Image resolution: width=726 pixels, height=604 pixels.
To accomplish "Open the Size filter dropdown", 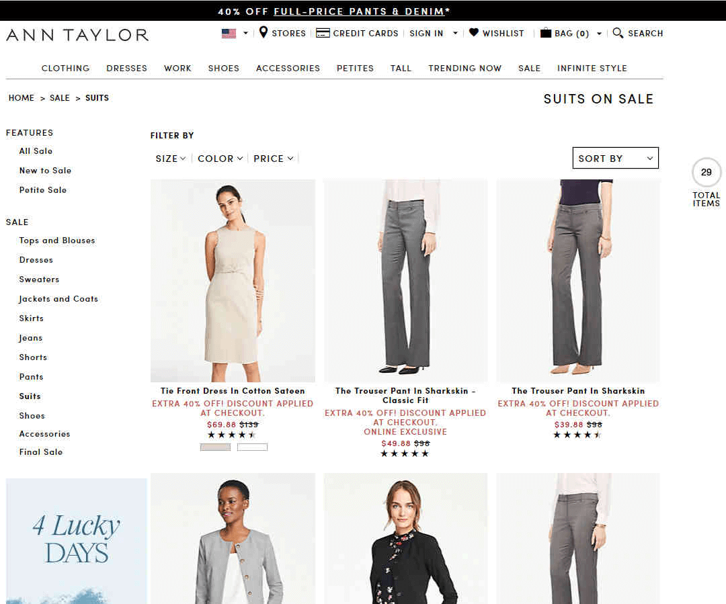I will (171, 159).
